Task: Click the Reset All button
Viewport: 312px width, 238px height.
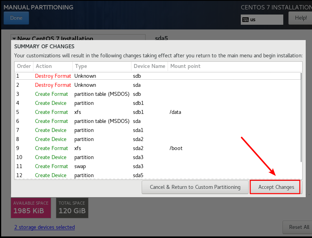Action: 298,227
